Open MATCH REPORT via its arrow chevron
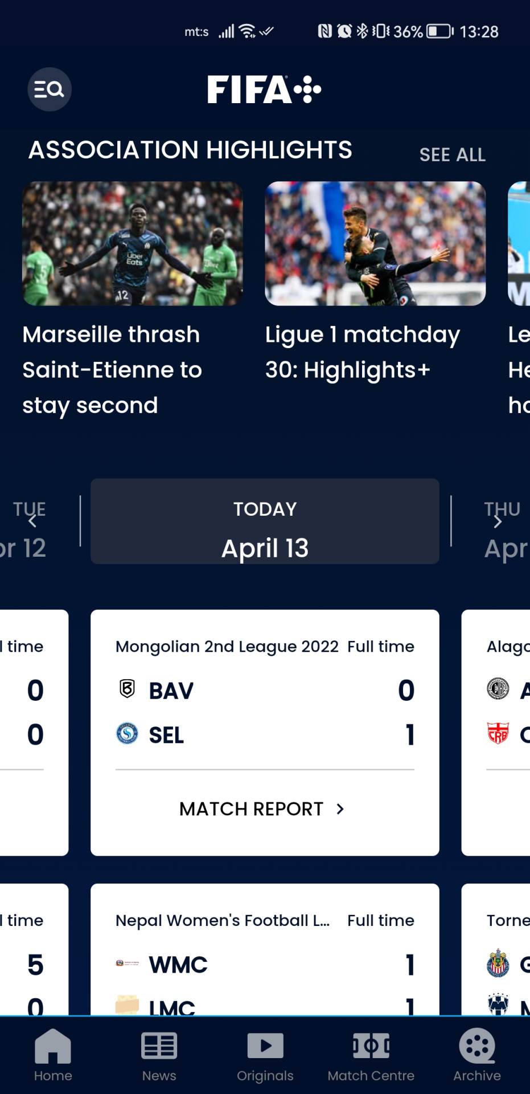 coord(340,809)
